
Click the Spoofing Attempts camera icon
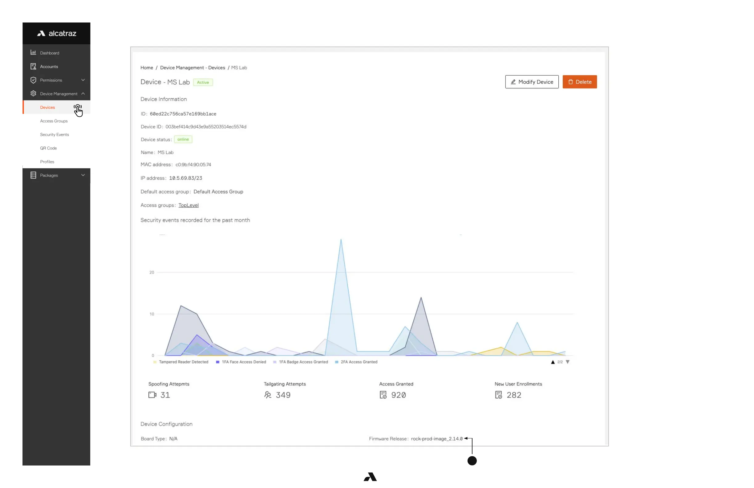[152, 395]
